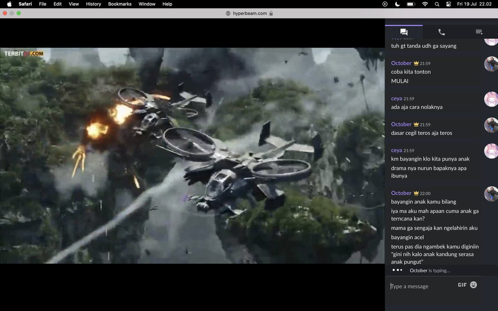Viewport: 498px width, 311px height.
Task: Switch to the voice call tab
Action: pos(442,32)
